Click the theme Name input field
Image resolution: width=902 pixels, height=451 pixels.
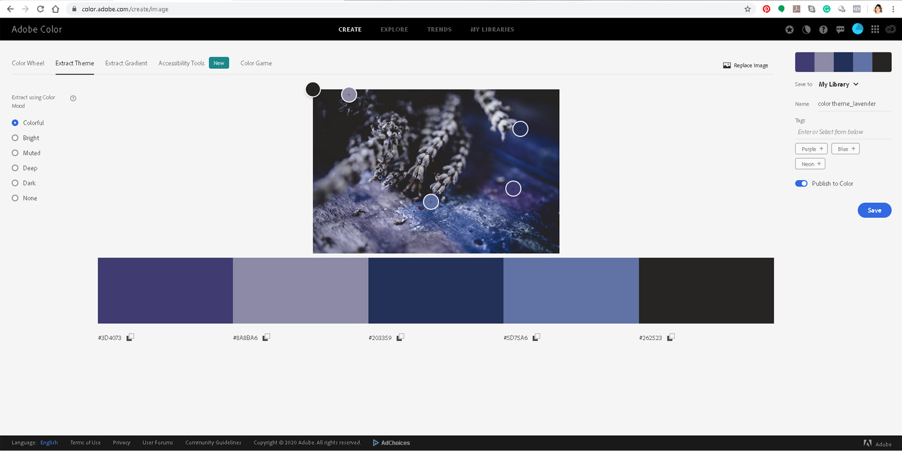[x=854, y=104]
